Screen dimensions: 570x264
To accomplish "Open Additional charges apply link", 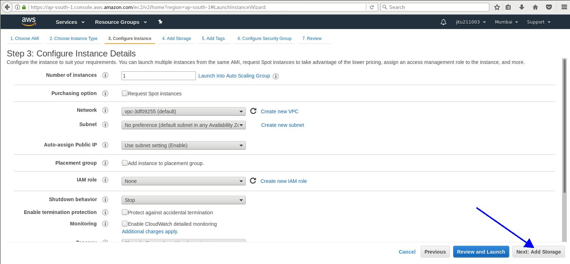I will [150, 231].
